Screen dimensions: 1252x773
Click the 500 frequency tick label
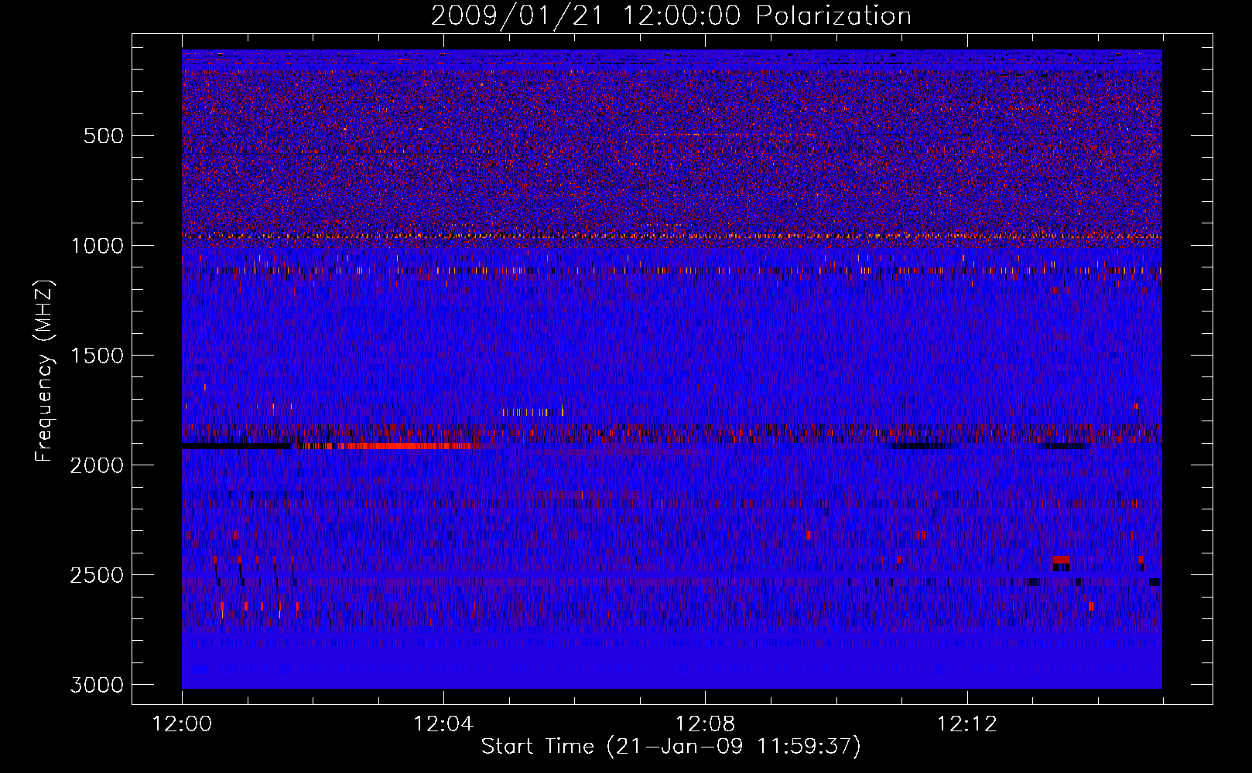pyautogui.click(x=104, y=136)
